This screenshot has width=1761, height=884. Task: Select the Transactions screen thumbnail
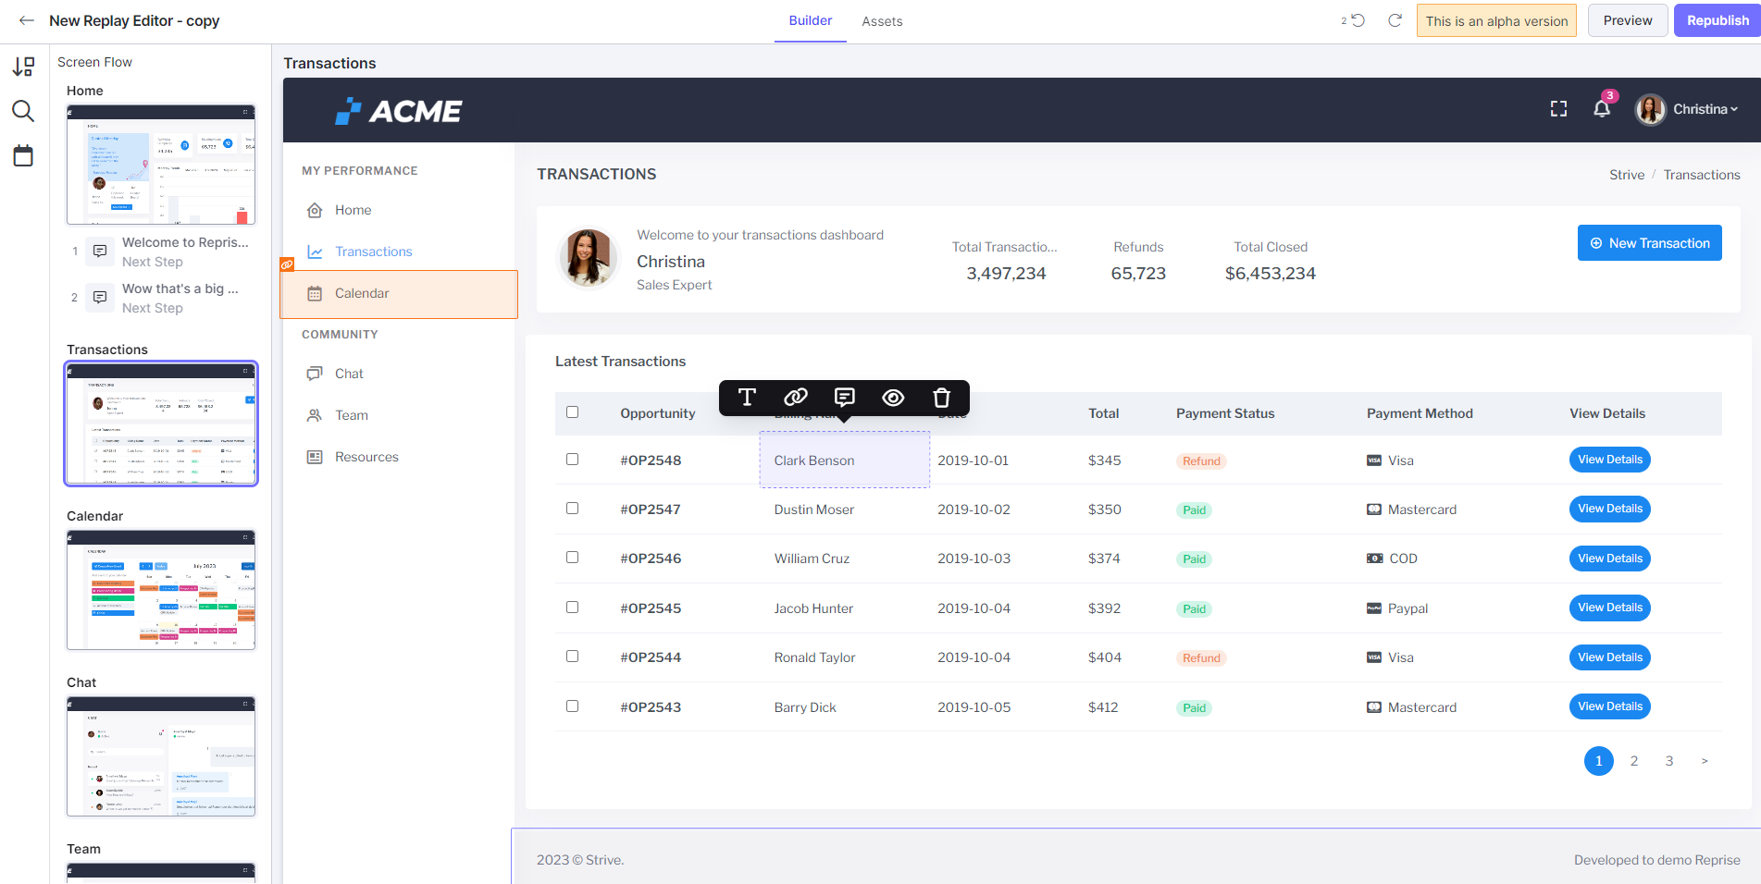click(161, 424)
